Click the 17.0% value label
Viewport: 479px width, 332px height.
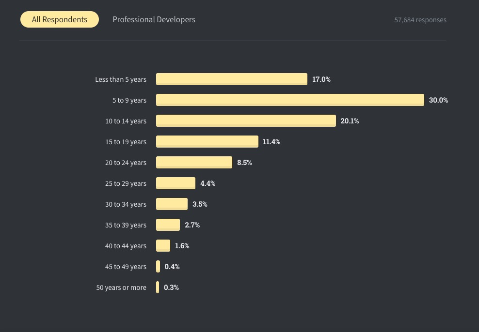point(321,79)
